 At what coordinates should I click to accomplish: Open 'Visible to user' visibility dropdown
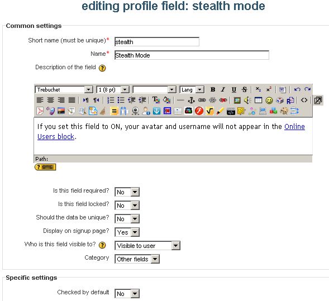tap(147, 246)
